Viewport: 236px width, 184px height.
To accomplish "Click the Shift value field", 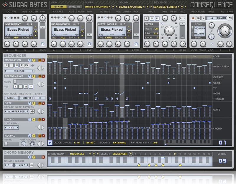I will coord(40,98).
